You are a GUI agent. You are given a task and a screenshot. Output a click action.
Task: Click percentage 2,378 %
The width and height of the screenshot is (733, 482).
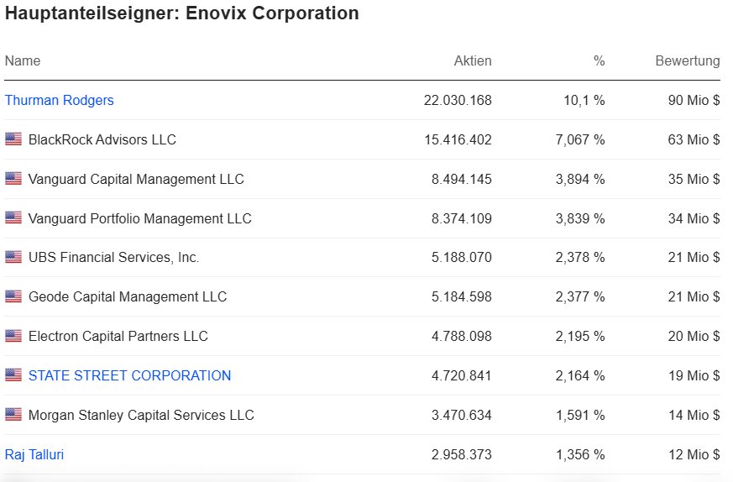pyautogui.click(x=580, y=257)
